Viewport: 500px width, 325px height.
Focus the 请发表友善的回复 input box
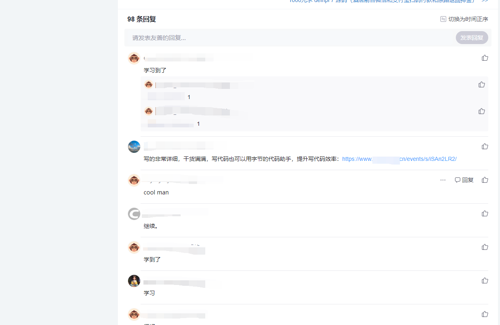(x=290, y=38)
